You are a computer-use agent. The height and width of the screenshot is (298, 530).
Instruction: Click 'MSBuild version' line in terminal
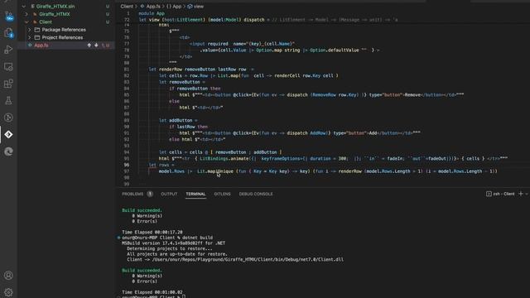[x=173, y=243]
